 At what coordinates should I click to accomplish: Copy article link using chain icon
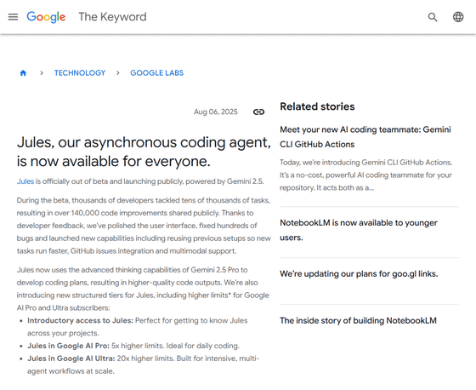coord(258,112)
